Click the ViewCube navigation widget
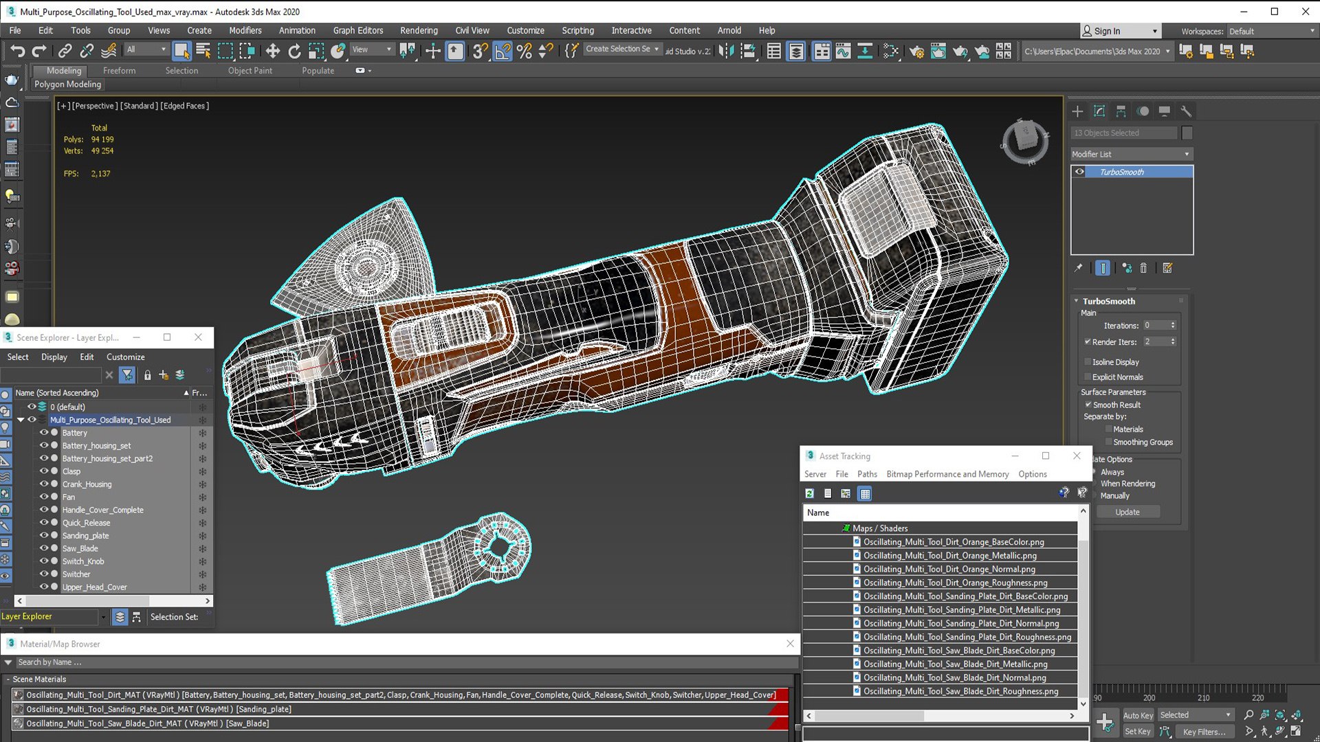Image resolution: width=1320 pixels, height=742 pixels. 1025,141
